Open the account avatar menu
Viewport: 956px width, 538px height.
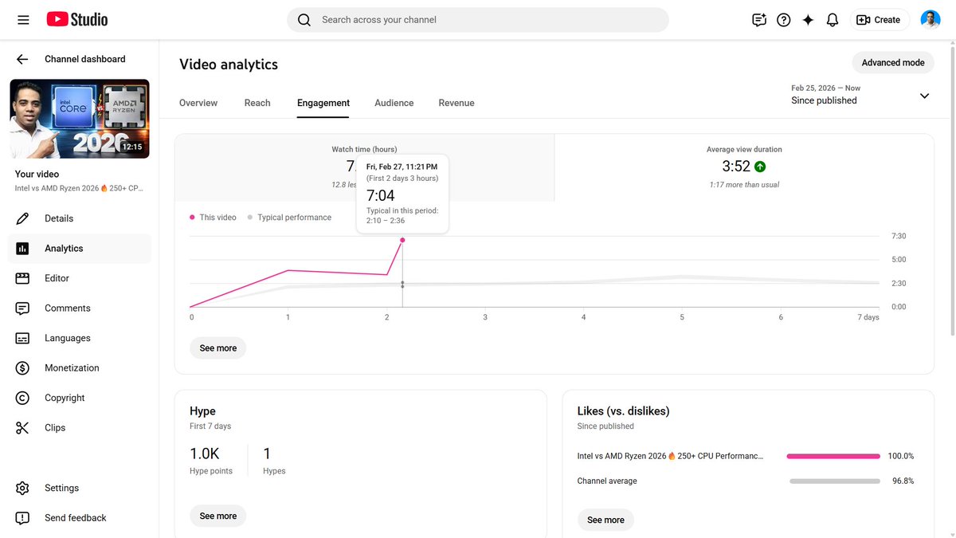pyautogui.click(x=930, y=20)
